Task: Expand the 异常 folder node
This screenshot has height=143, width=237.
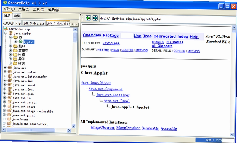Action: click(x=10, y=59)
